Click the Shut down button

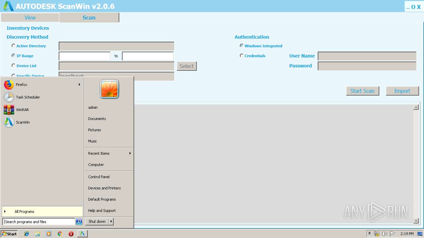tap(97, 221)
